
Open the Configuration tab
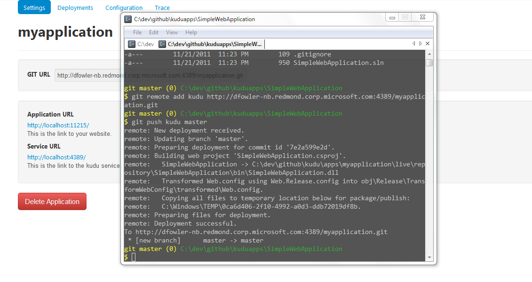click(124, 8)
